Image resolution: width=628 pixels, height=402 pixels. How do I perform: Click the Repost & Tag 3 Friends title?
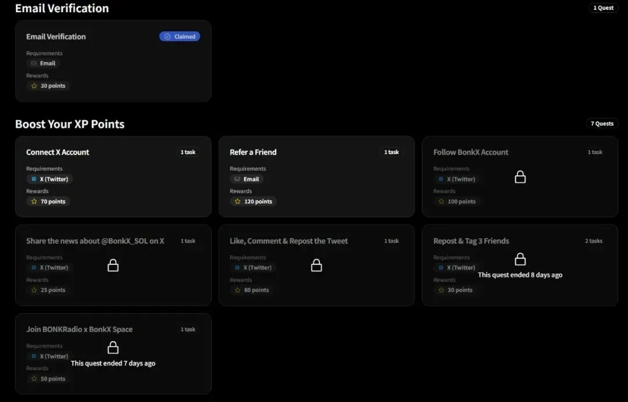click(471, 241)
